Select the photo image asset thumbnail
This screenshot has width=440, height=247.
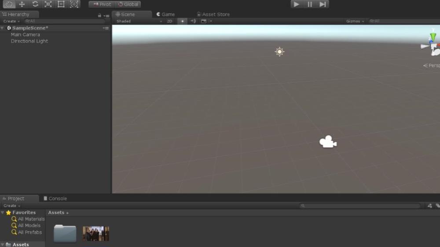(95, 233)
